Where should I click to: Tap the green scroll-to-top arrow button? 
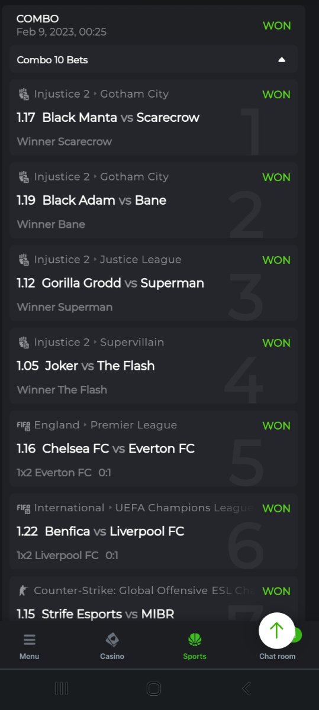coord(276,630)
